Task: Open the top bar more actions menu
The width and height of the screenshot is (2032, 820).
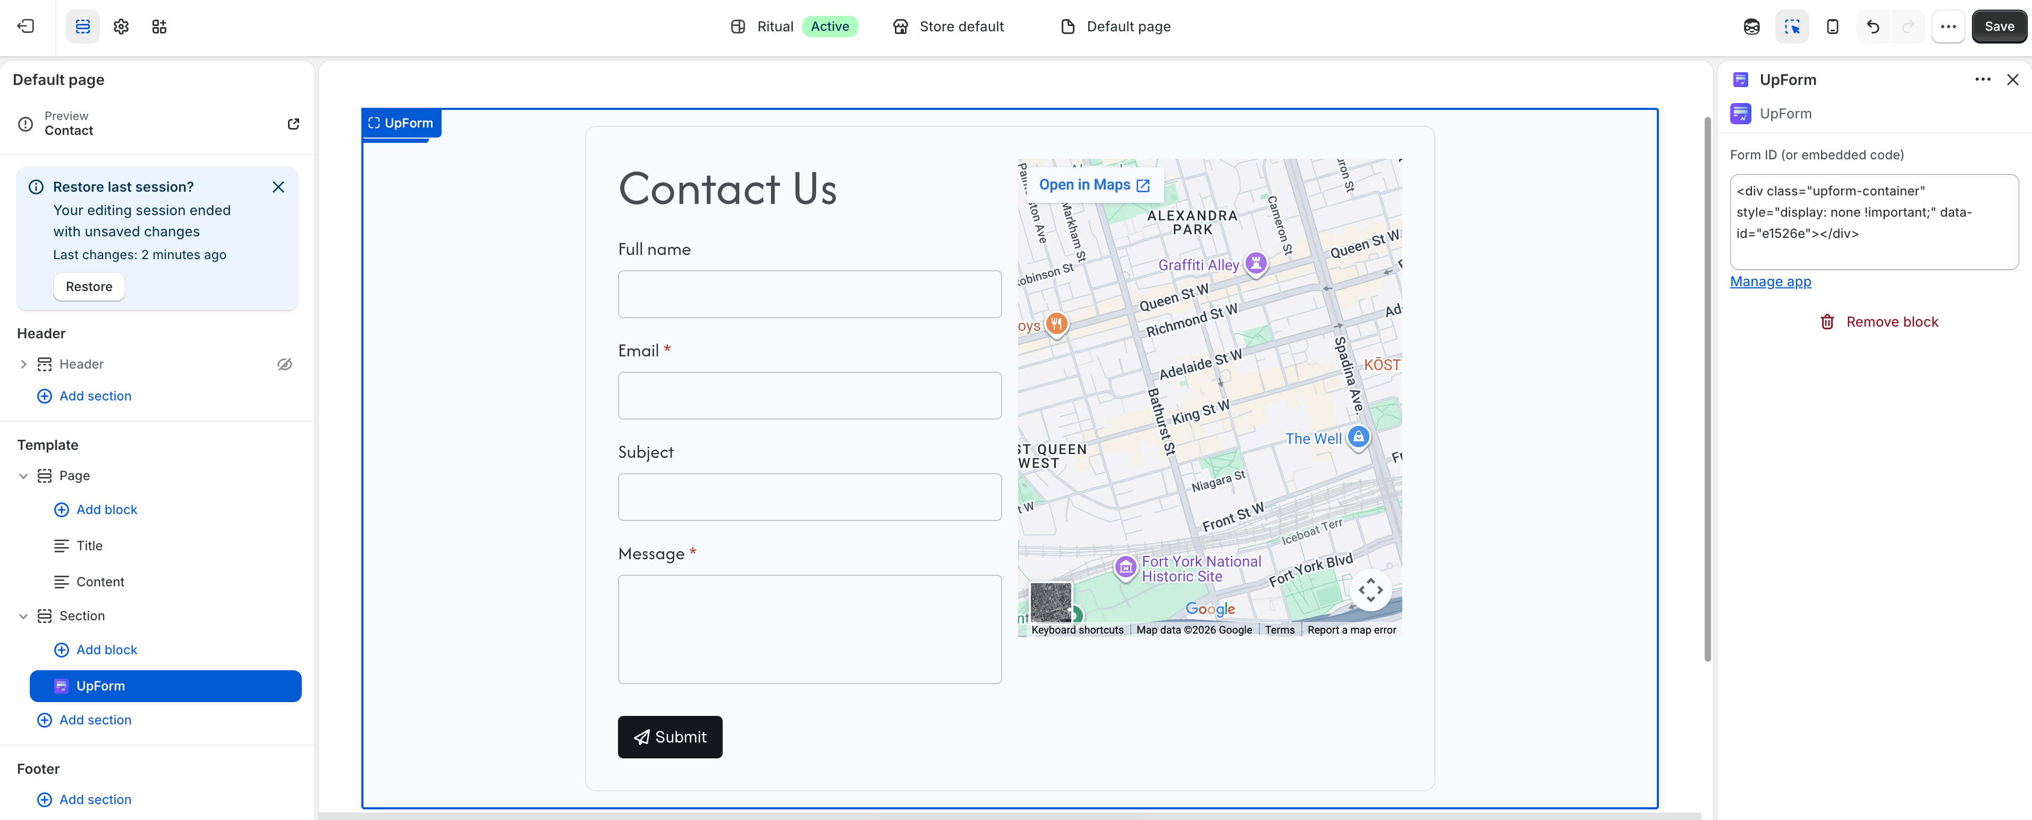Action: tap(1948, 26)
